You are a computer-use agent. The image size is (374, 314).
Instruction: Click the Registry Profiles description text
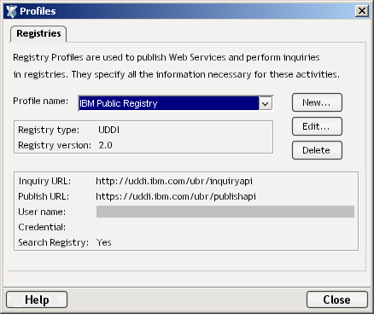(x=176, y=66)
